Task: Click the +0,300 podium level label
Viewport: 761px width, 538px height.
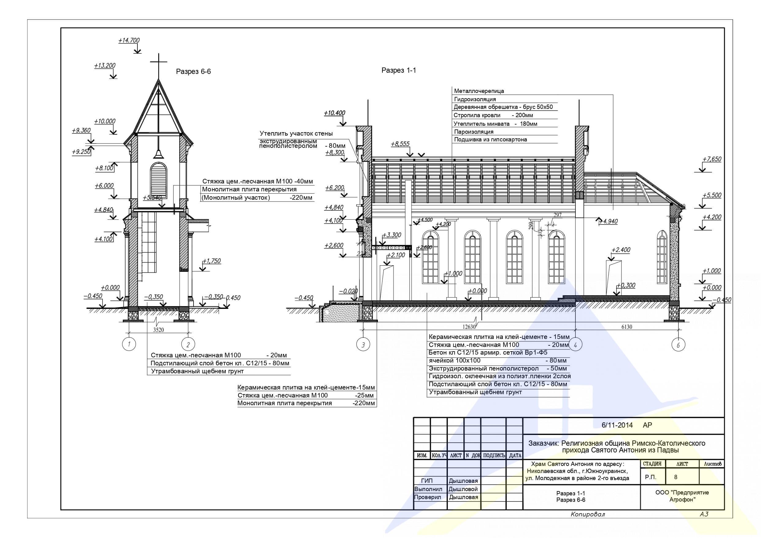Action: [626, 285]
